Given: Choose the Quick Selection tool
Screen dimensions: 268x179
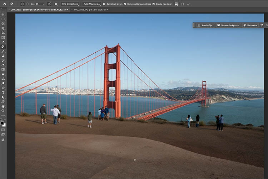Looking at the screenshot, I should tap(3, 24).
